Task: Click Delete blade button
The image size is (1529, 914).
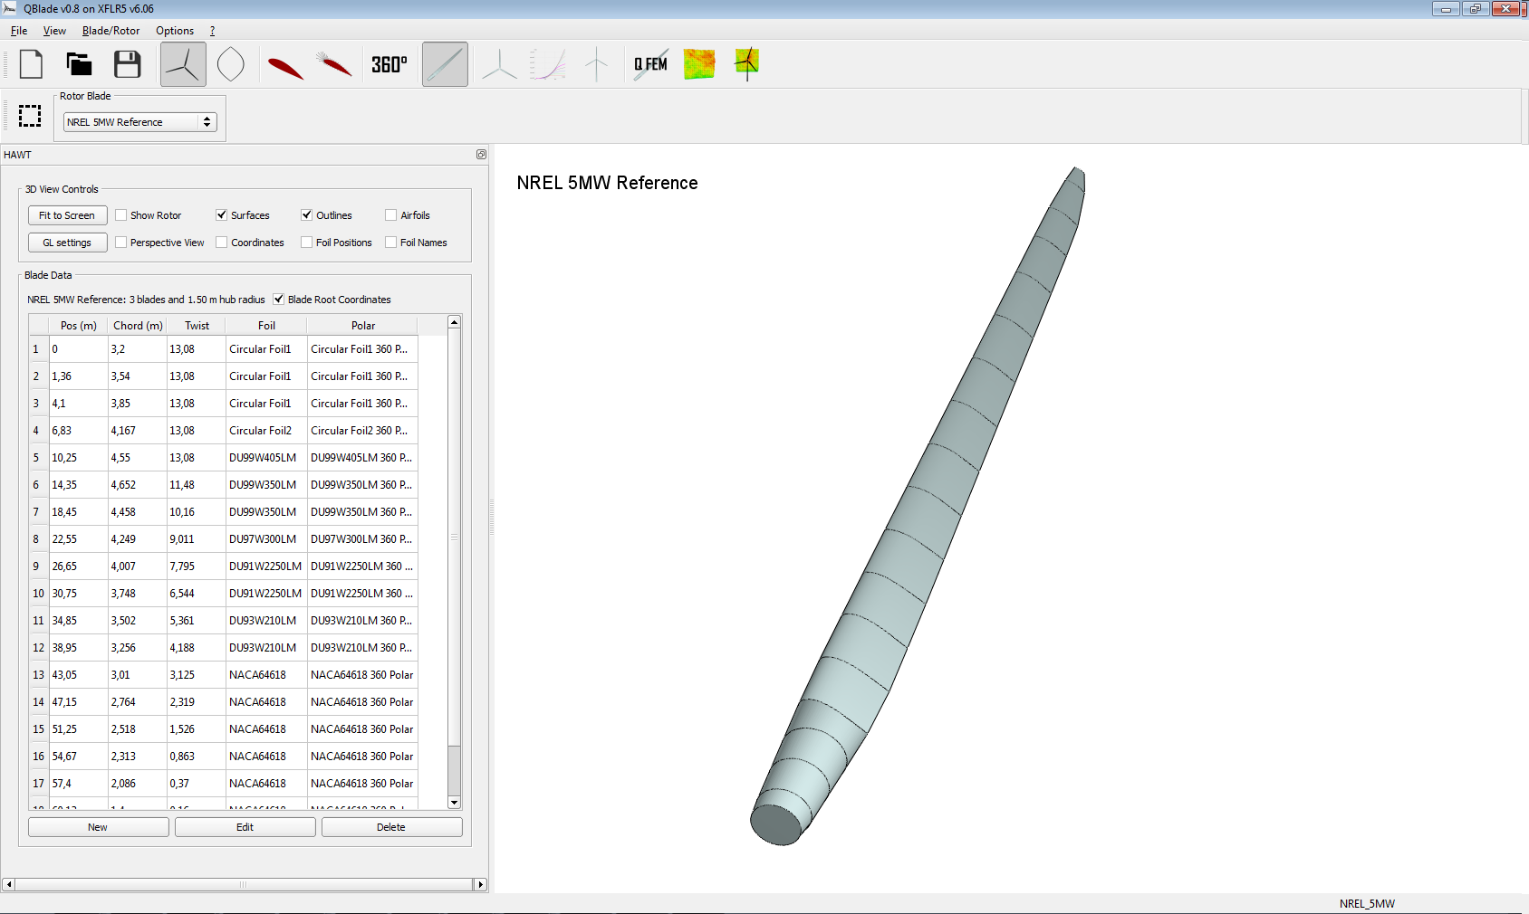Action: [x=391, y=827]
